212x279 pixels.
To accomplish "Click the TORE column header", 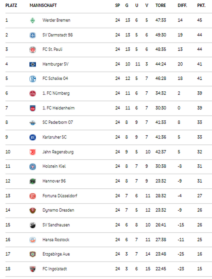I will [160, 6].
